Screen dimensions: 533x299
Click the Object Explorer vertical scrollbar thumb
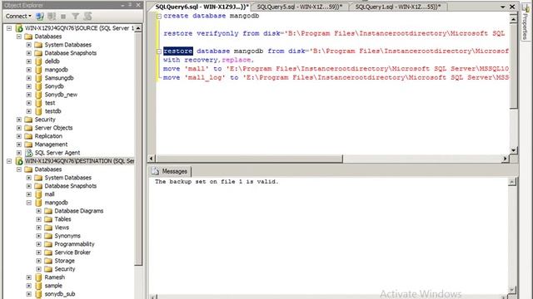(x=138, y=149)
